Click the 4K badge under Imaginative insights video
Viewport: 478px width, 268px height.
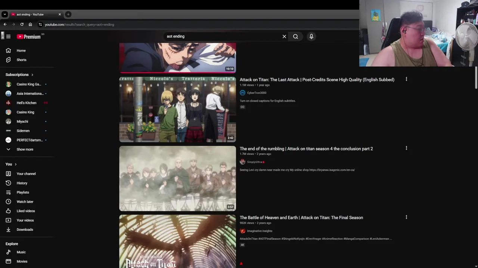[242, 245]
